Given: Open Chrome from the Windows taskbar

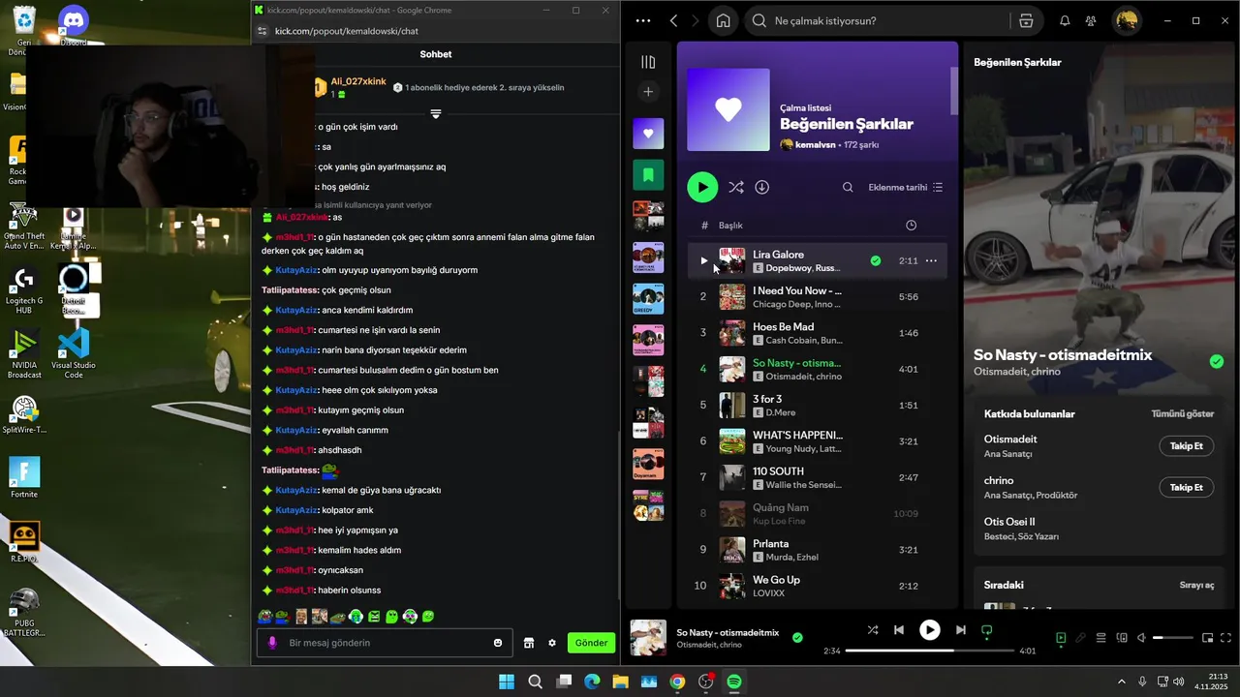Looking at the screenshot, I should click(x=677, y=682).
